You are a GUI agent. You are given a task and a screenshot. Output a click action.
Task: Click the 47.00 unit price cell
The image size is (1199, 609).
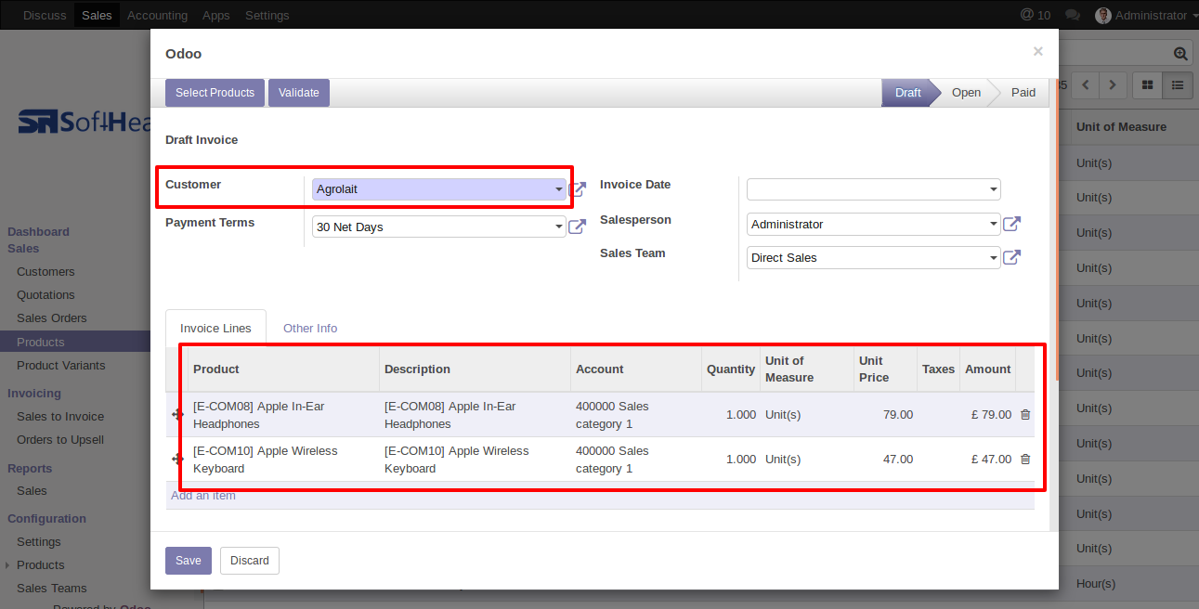click(x=886, y=460)
